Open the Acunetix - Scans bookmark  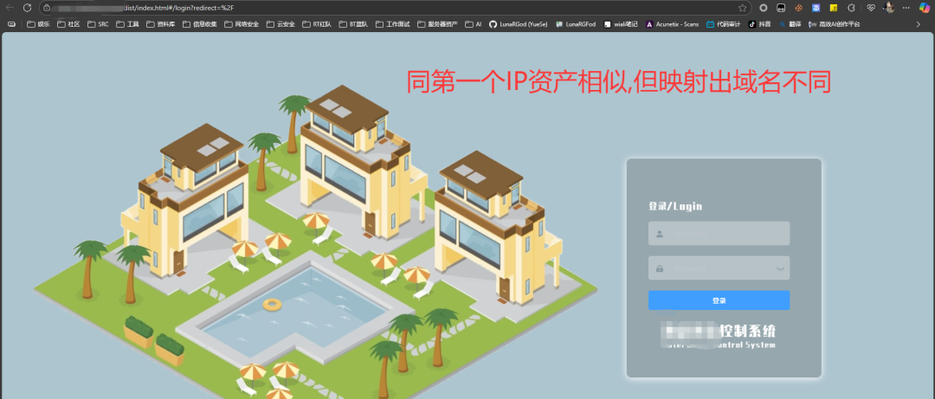(672, 24)
